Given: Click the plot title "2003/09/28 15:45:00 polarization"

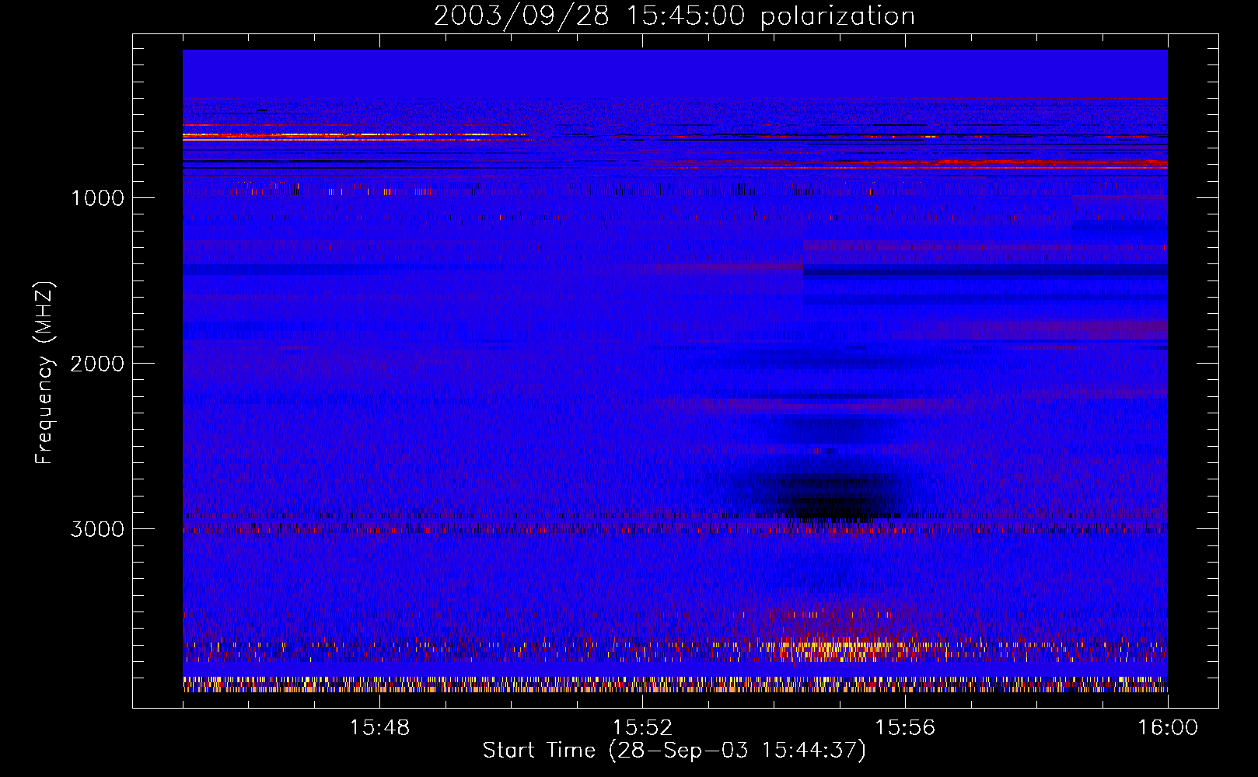Looking at the screenshot, I should [674, 16].
